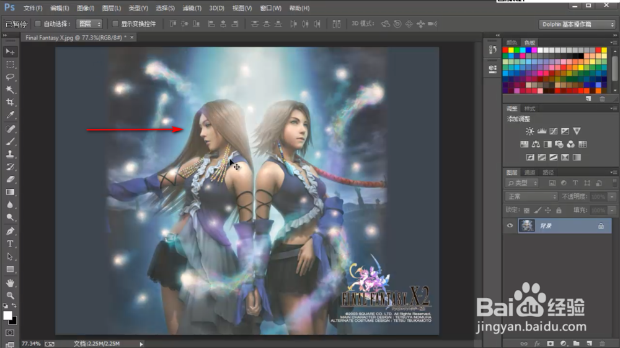This screenshot has width=620, height=348.
Task: Select the Pen tool
Action: 11,231
